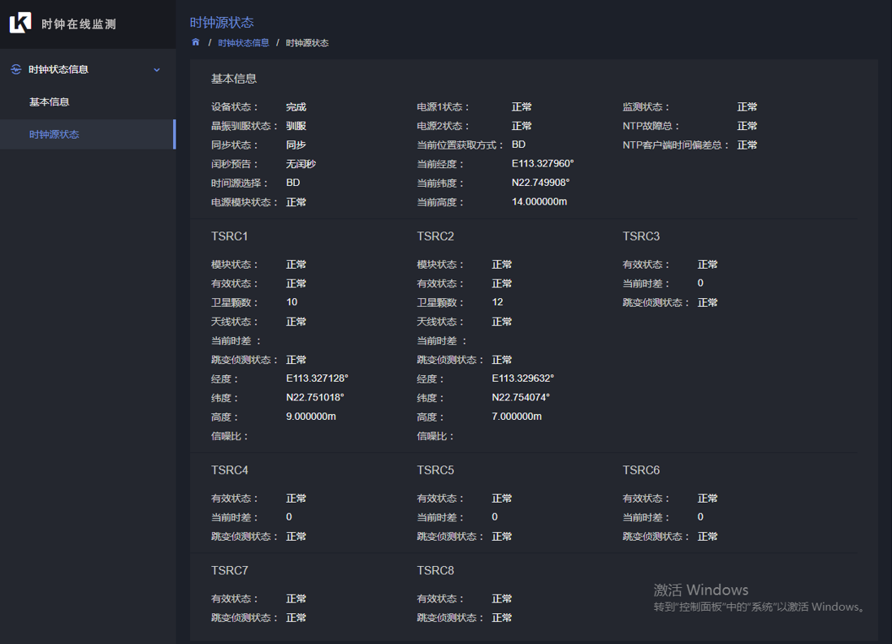Select the 时钟源状态 sidebar item

point(54,135)
